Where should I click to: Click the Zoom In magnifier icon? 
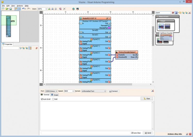(49, 9)
